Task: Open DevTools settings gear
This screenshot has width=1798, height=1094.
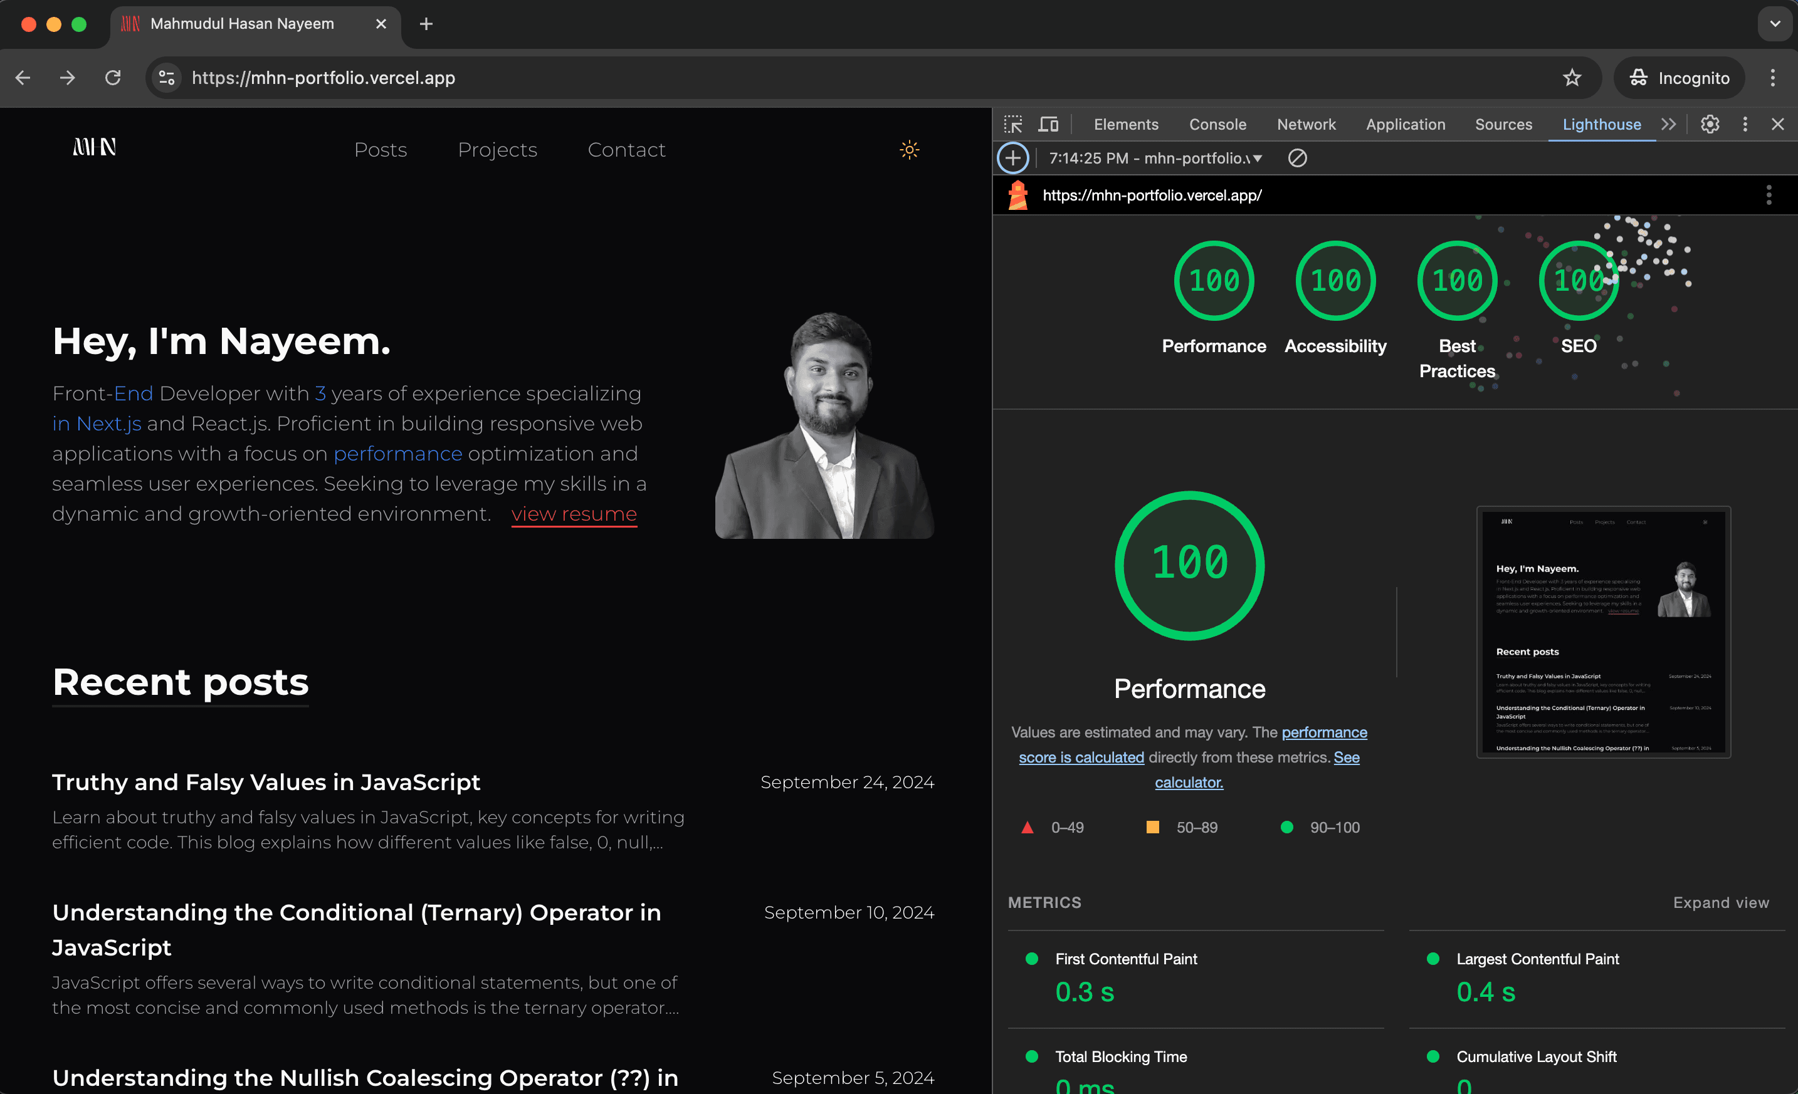Action: pos(1710,124)
